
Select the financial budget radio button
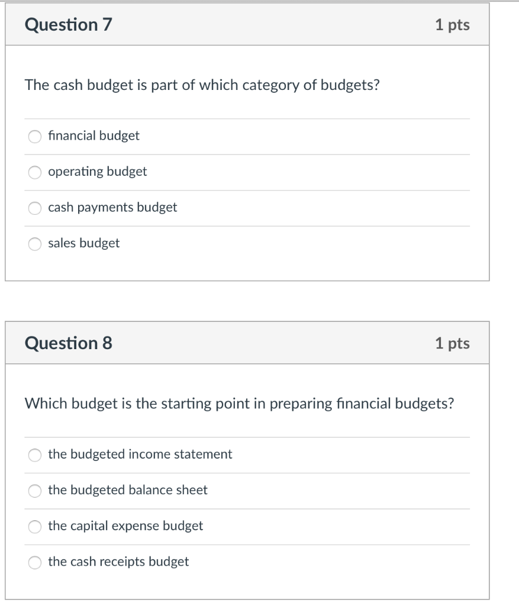34,136
